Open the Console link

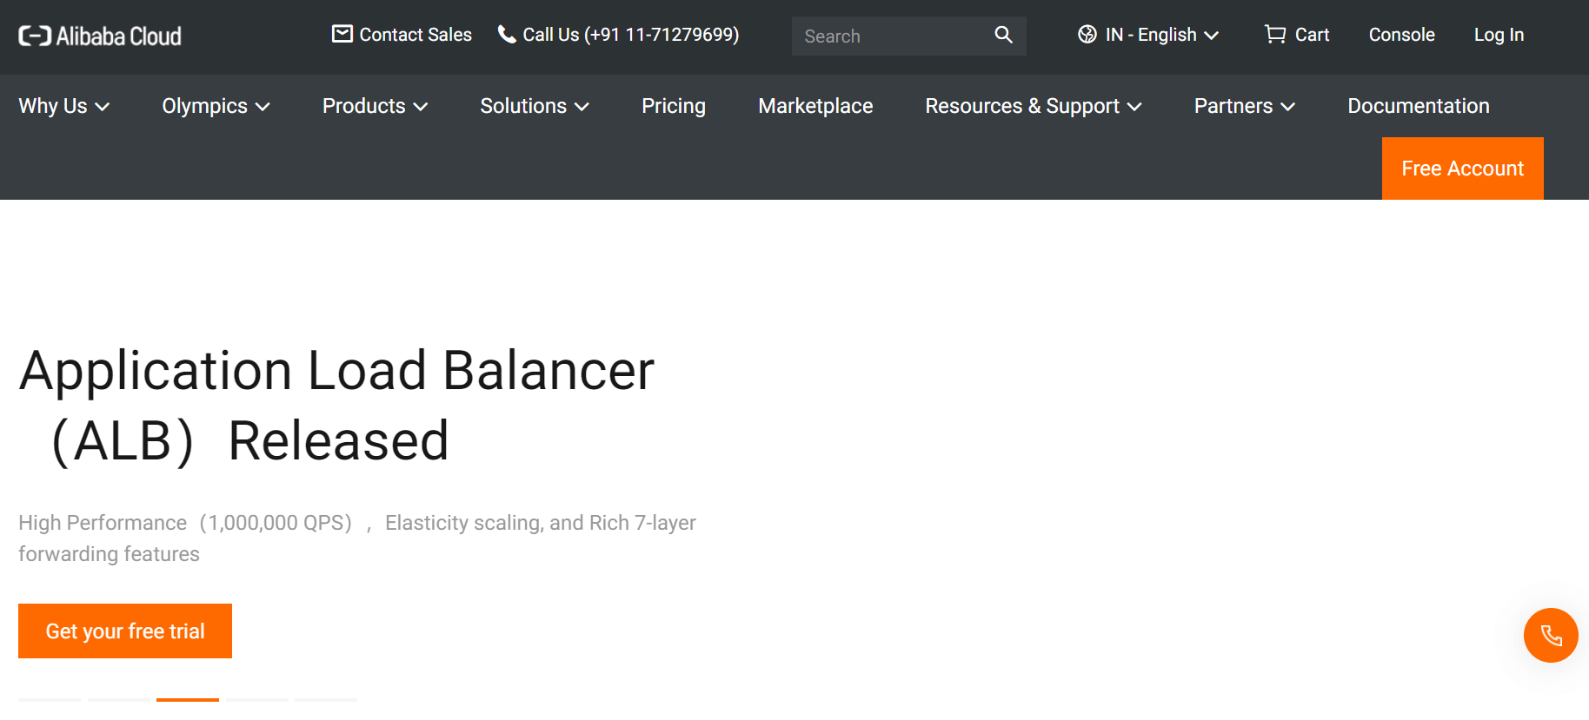[1401, 35]
